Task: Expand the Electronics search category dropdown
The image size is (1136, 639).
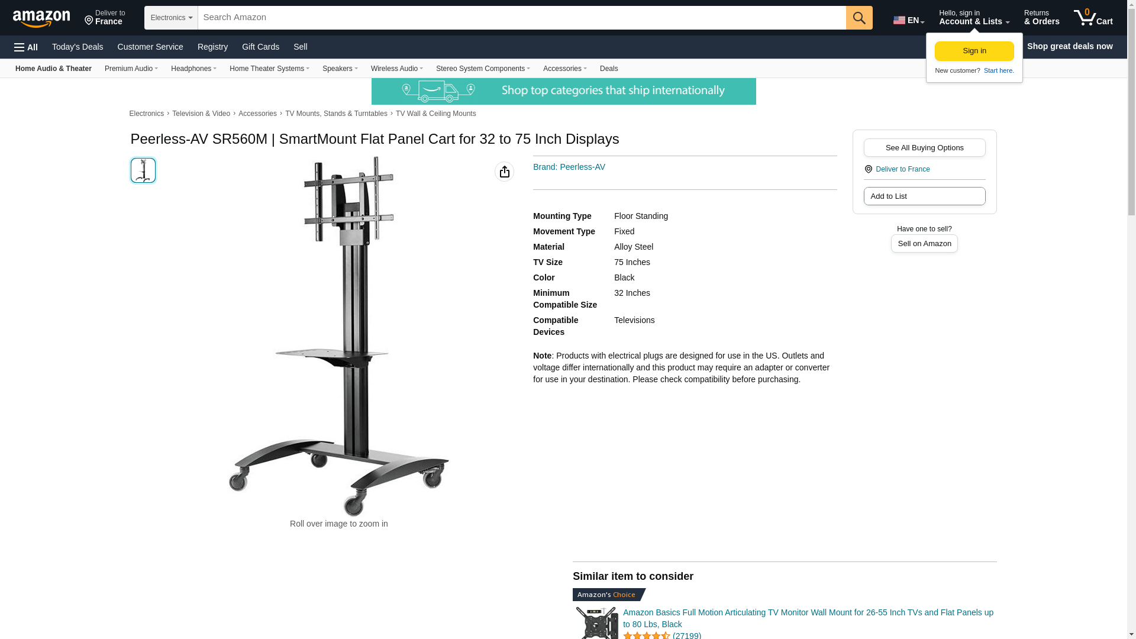Action: pyautogui.click(x=171, y=18)
